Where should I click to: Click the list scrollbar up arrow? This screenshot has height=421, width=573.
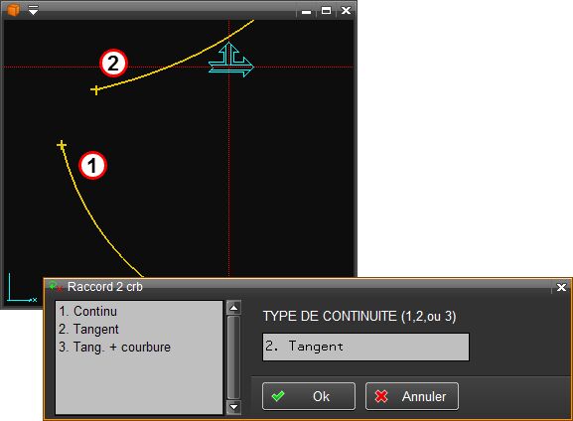(234, 308)
